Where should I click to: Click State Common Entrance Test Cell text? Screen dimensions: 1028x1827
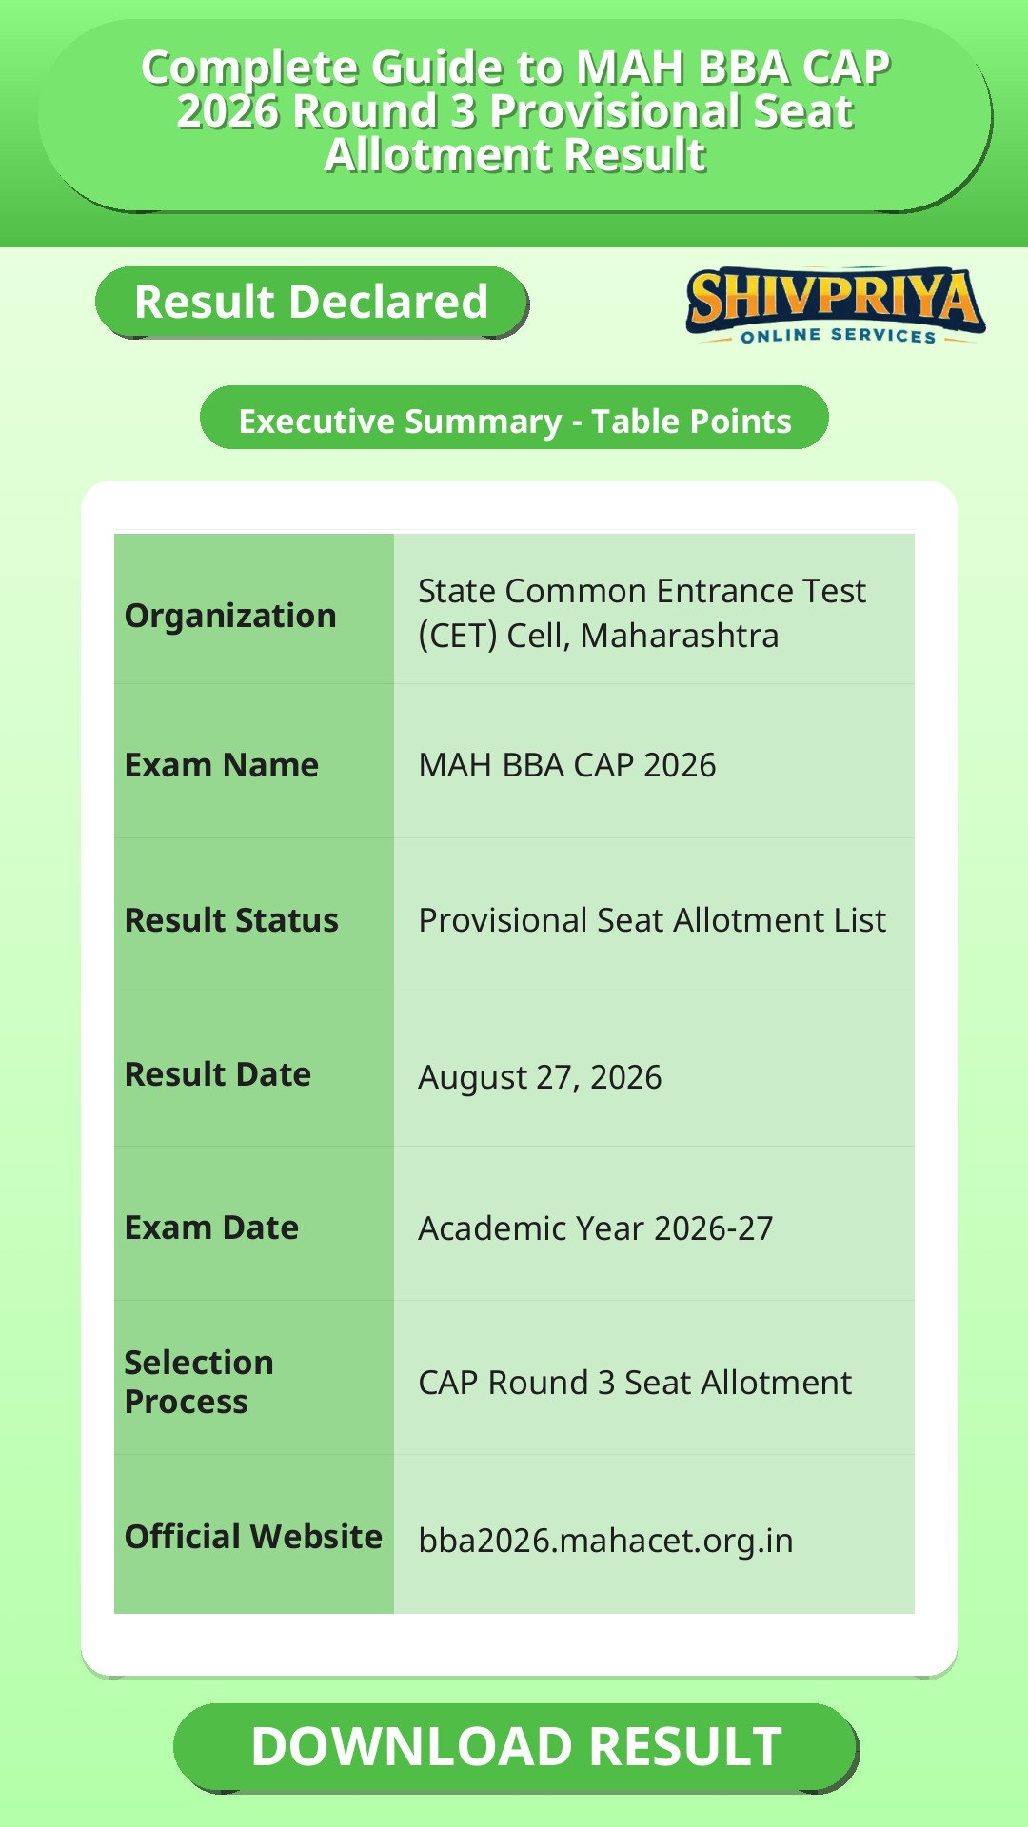[x=642, y=613]
